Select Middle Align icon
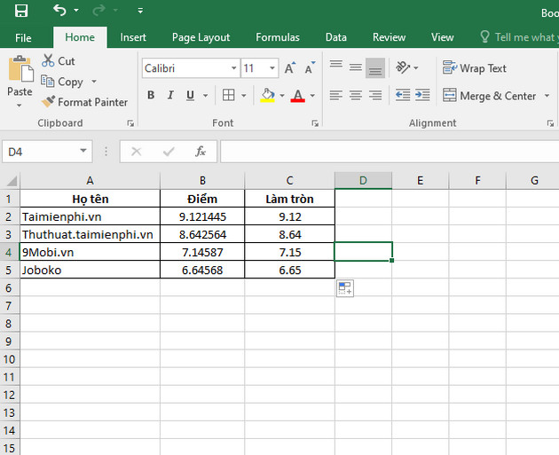Image resolution: width=559 pixels, height=455 pixels. (356, 67)
